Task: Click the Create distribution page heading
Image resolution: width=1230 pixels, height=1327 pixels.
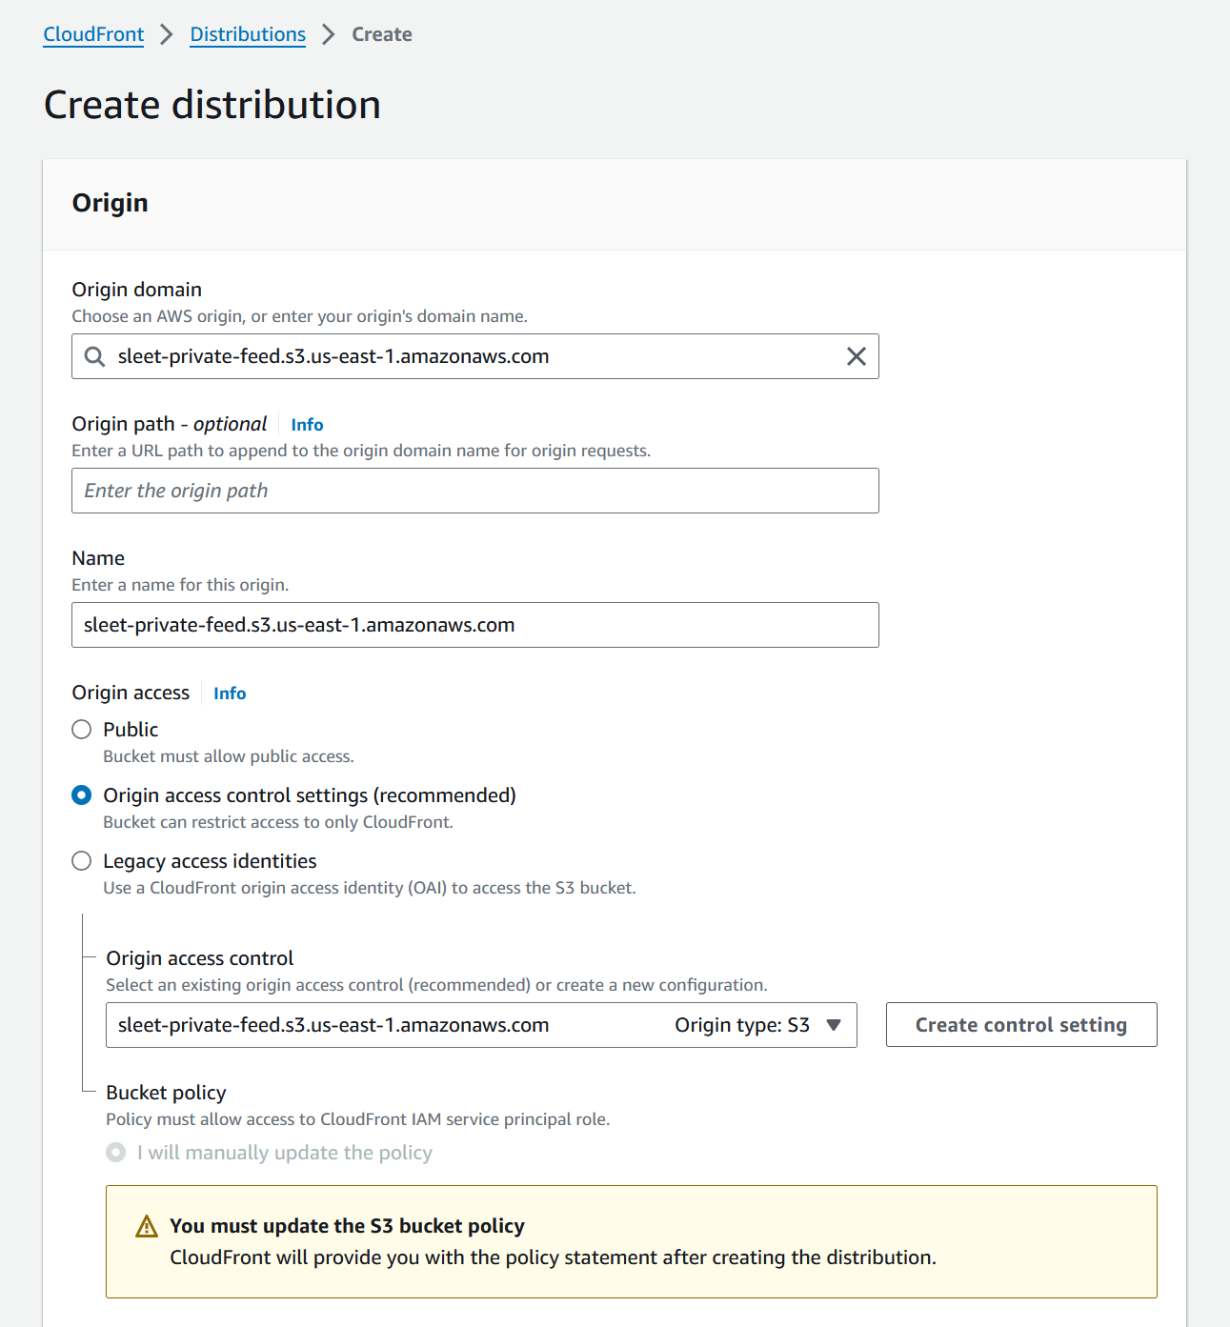Action: [212, 105]
